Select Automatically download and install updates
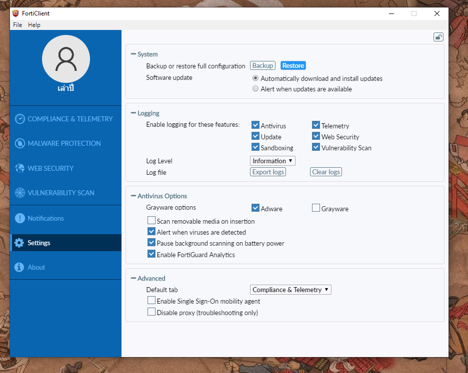 [x=255, y=78]
